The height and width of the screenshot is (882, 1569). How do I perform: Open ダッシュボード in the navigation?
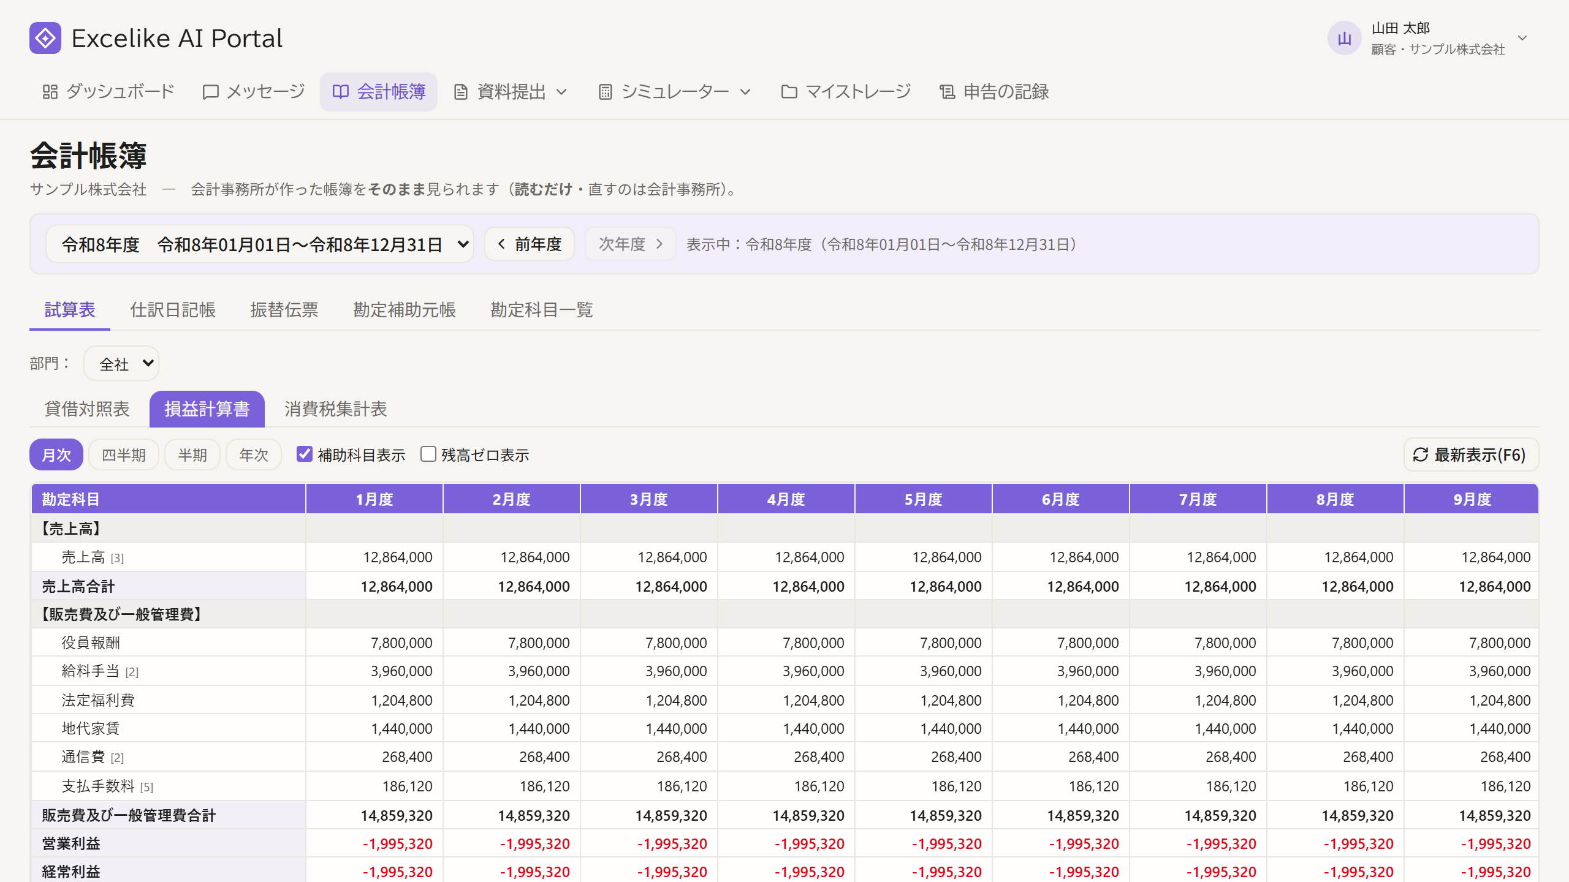click(x=108, y=92)
